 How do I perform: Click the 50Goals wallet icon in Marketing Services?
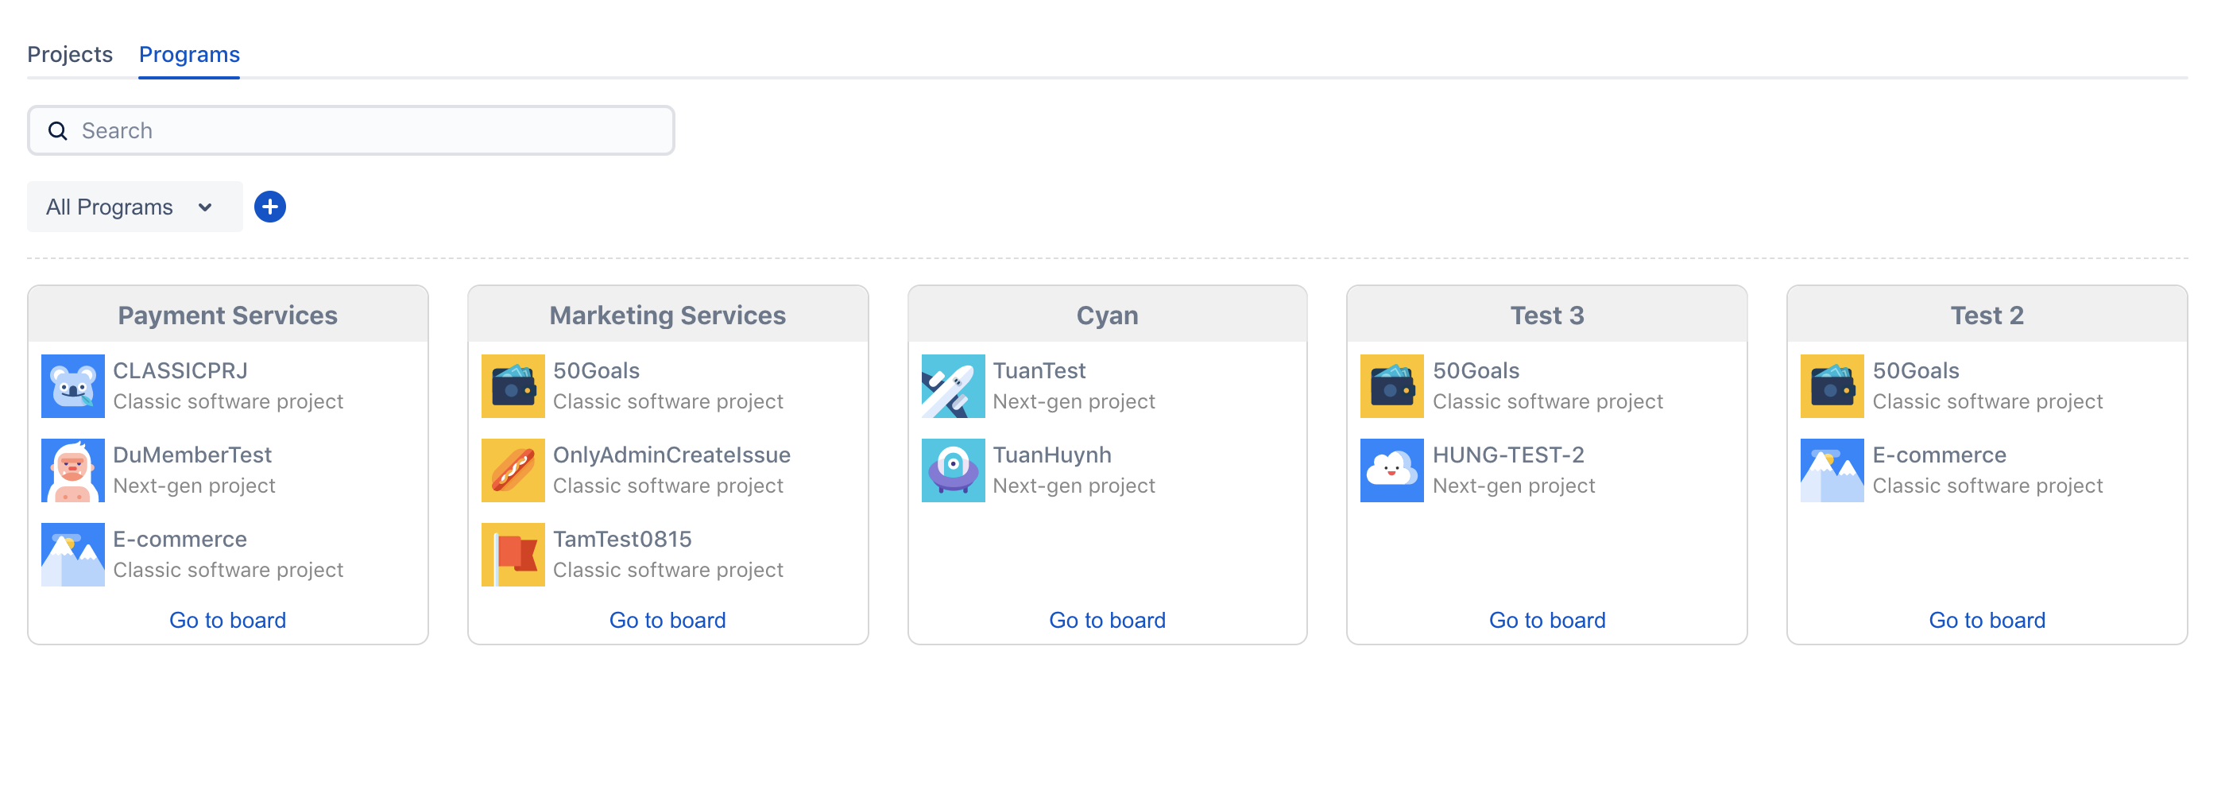pyautogui.click(x=513, y=386)
